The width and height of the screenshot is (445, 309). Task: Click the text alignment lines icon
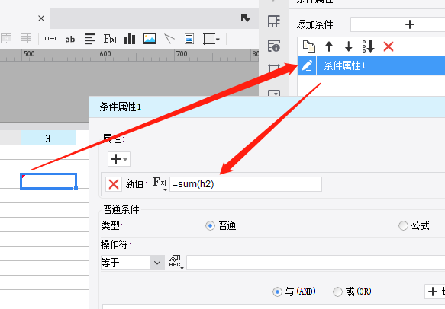coord(89,39)
